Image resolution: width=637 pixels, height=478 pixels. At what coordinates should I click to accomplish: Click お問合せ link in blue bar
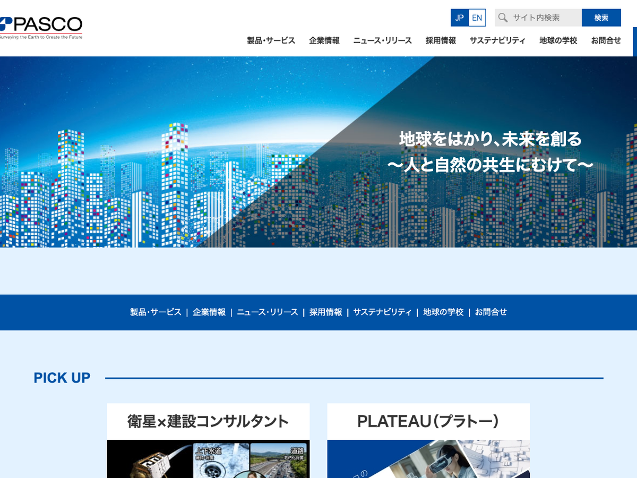coord(491,312)
